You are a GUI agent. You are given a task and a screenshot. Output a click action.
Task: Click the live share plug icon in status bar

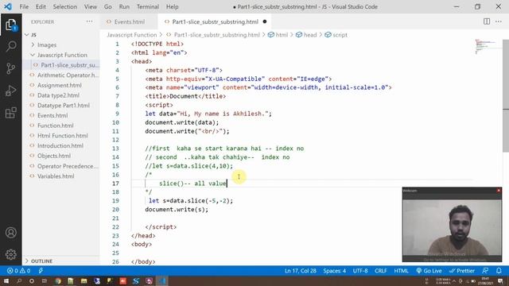point(41,271)
